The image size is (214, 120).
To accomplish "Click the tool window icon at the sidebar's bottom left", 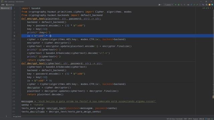I will click(x=6, y=116).
